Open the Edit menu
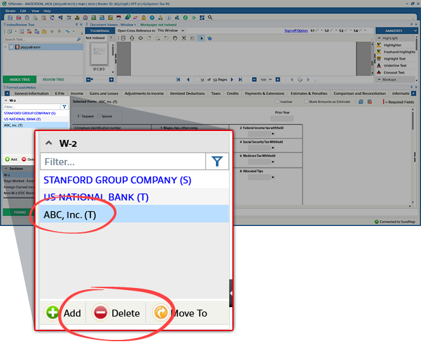Image resolution: width=421 pixels, height=345 pixels. tap(23, 11)
